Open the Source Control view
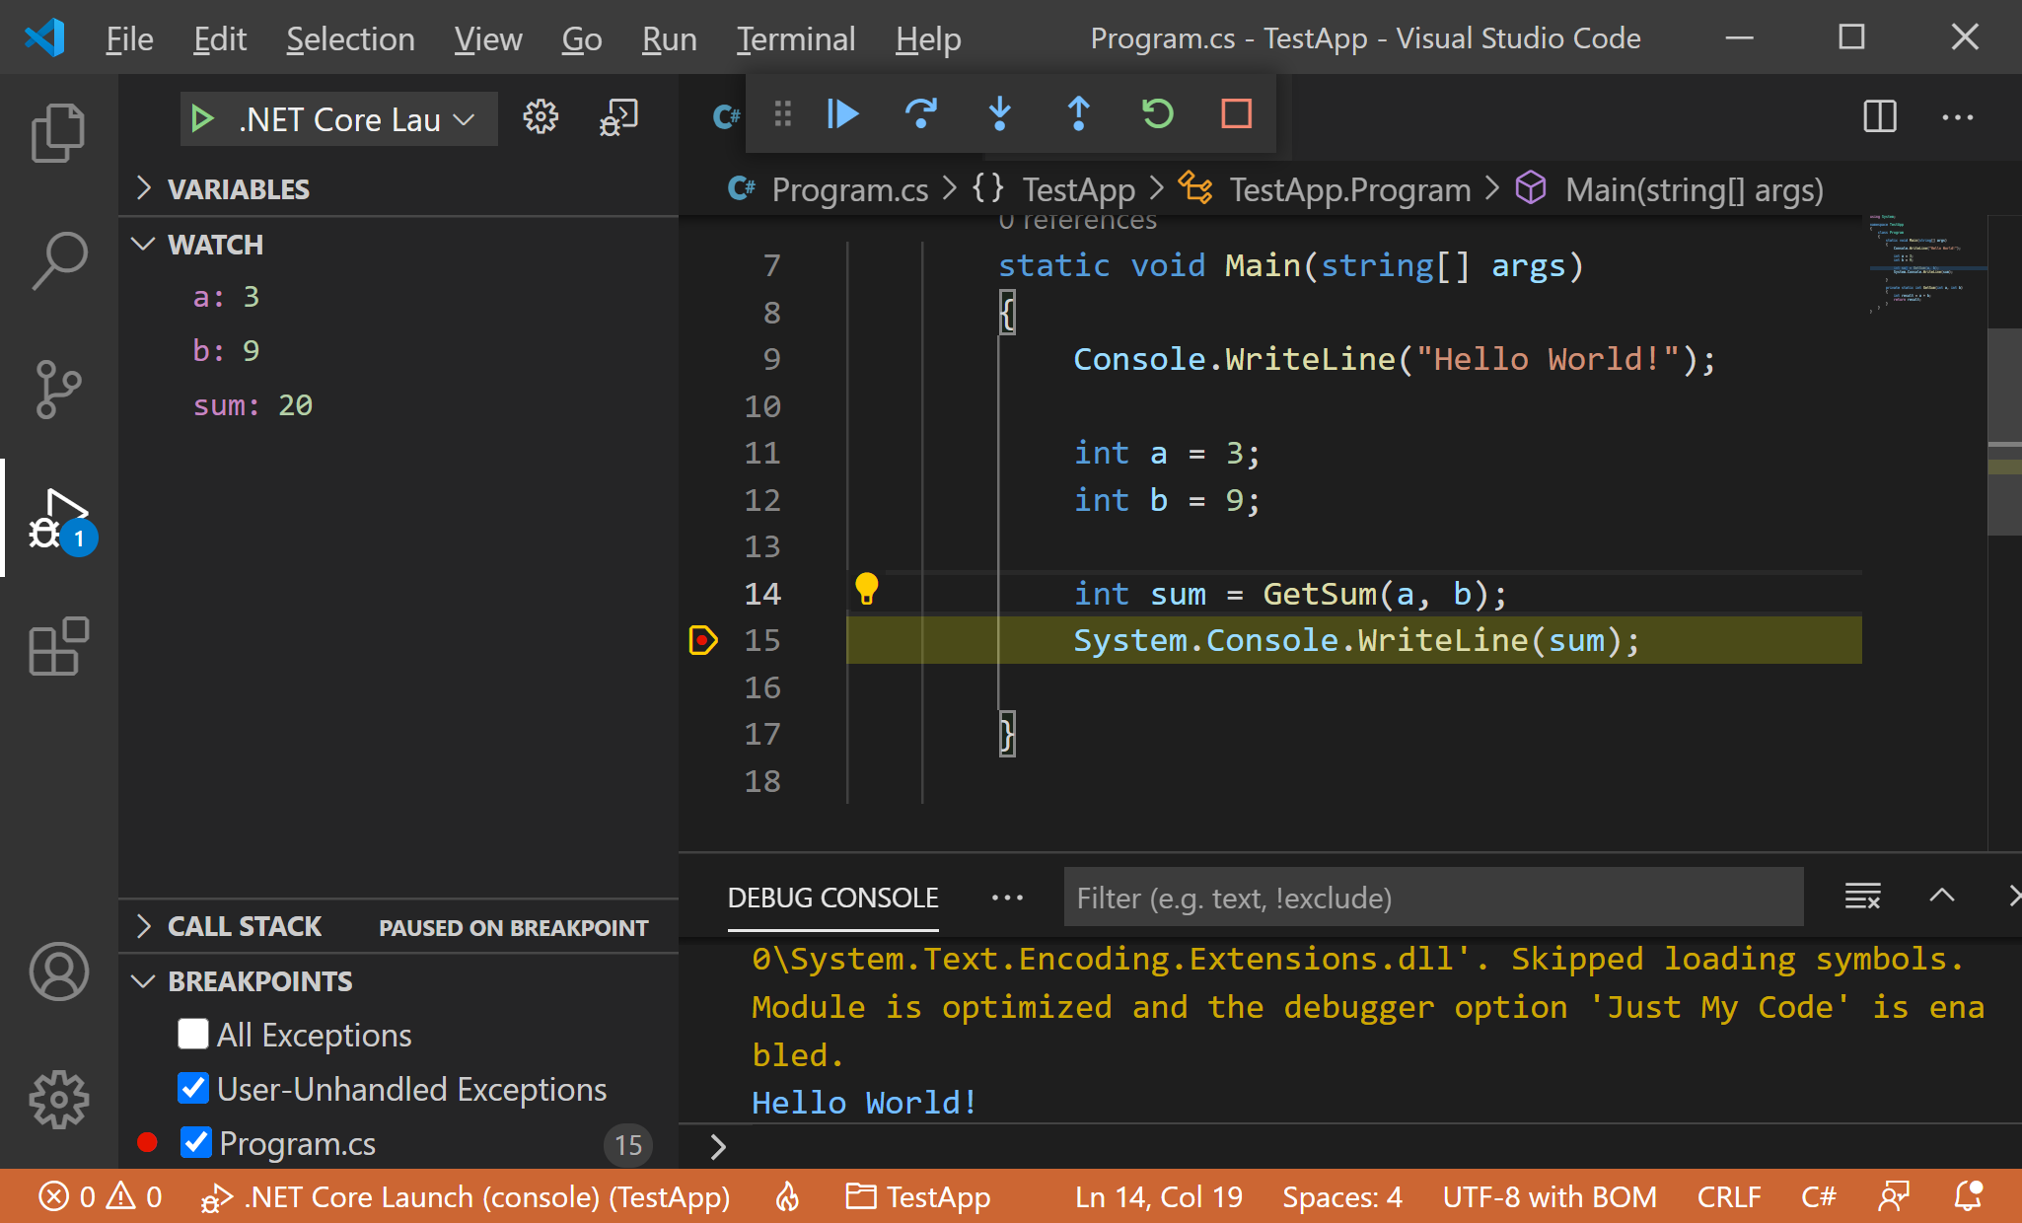The width and height of the screenshot is (2022, 1223). 58,389
